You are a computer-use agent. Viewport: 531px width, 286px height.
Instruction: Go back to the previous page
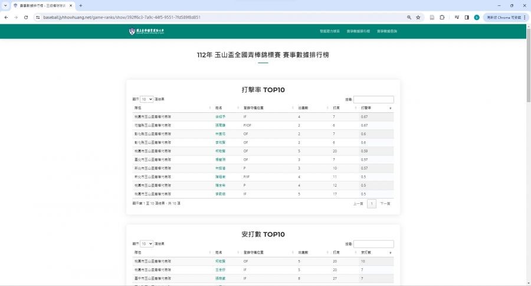click(6, 17)
